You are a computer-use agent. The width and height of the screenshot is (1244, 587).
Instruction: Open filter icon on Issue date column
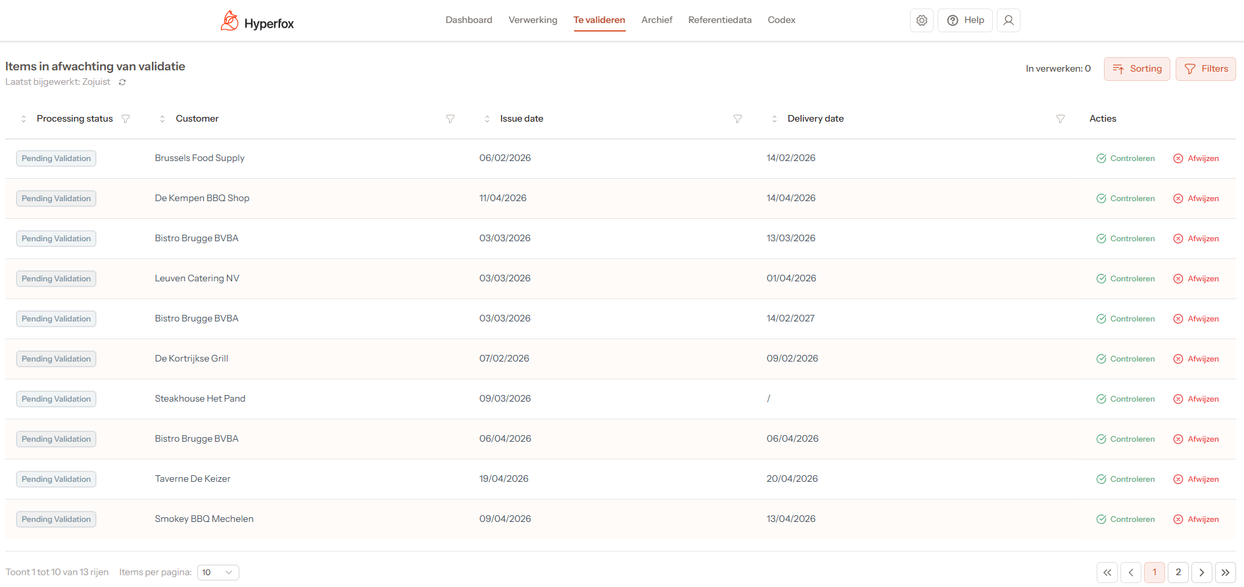pyautogui.click(x=738, y=119)
